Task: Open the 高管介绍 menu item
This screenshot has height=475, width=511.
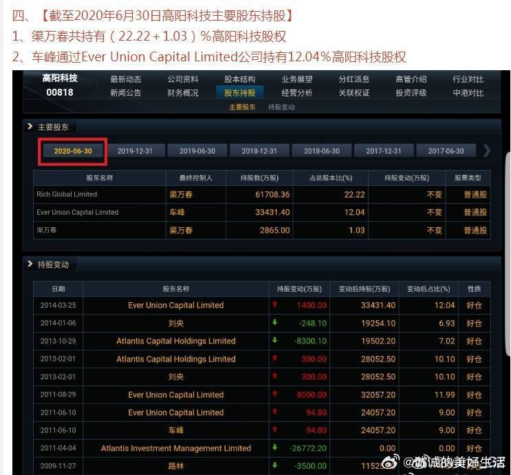Action: [x=411, y=79]
